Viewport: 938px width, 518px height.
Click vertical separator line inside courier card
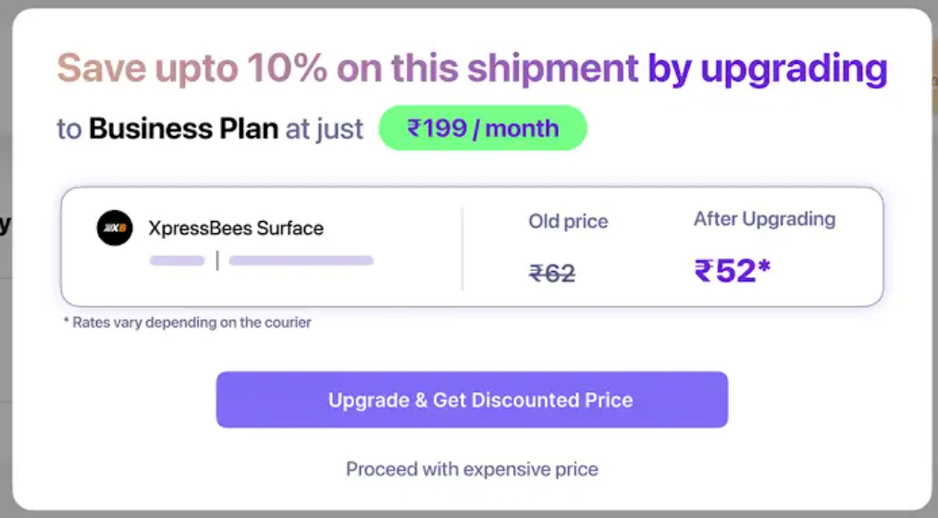(463, 248)
